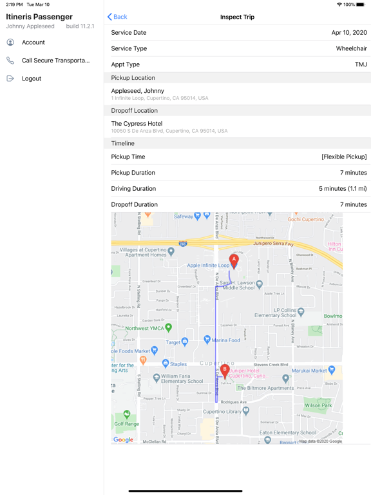Tap the Appt Type TMJ row
Image resolution: width=371 pixels, height=495 pixels.
(238, 64)
